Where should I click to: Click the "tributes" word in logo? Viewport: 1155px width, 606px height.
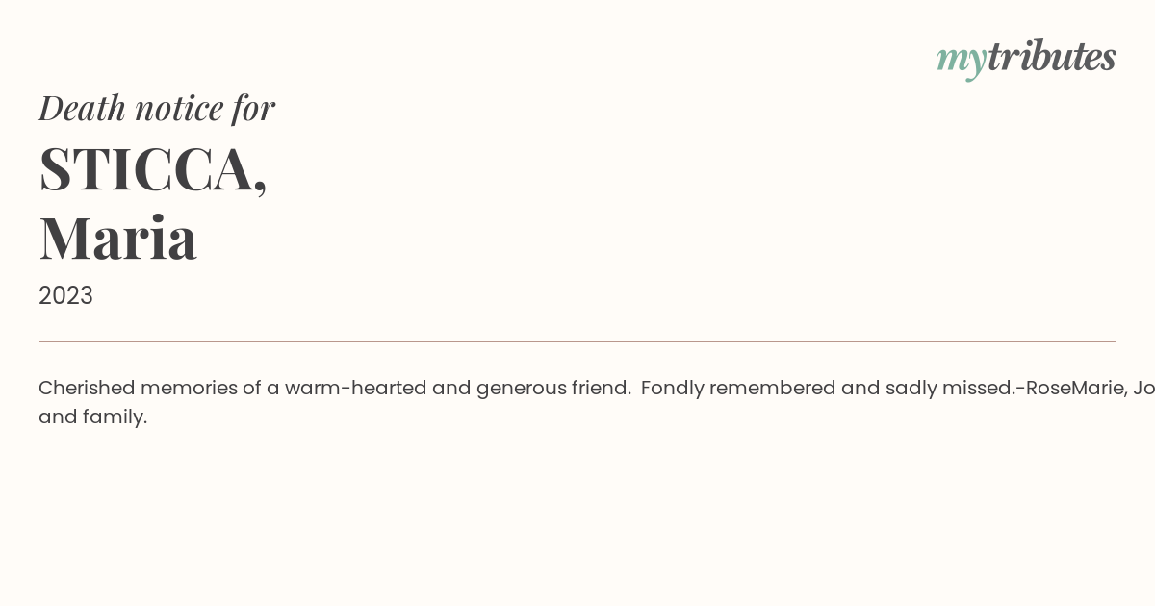[x=1052, y=56]
